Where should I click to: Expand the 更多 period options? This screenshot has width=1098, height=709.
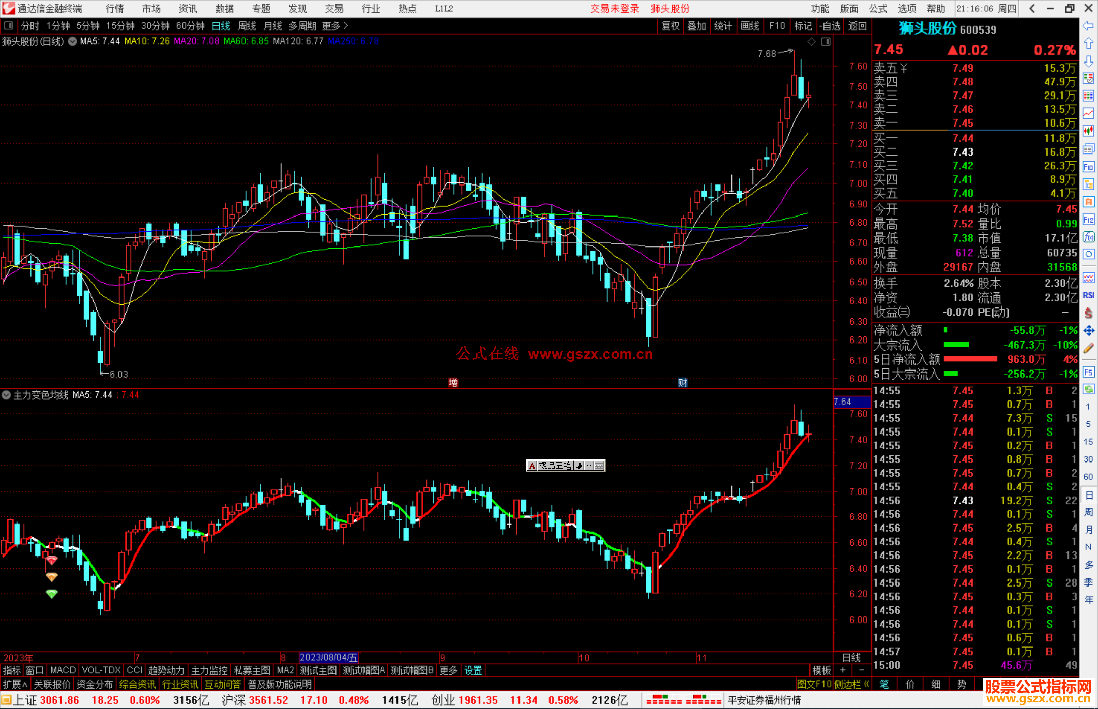[x=335, y=26]
